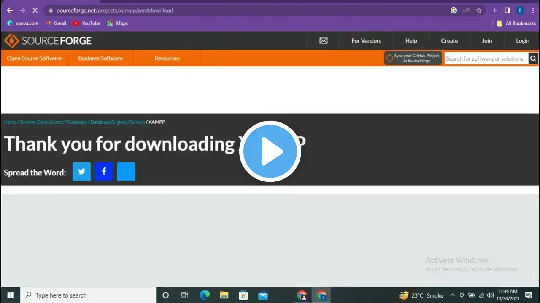Play the video with the big play button
Screen dimensions: 540x303
click(x=270, y=151)
